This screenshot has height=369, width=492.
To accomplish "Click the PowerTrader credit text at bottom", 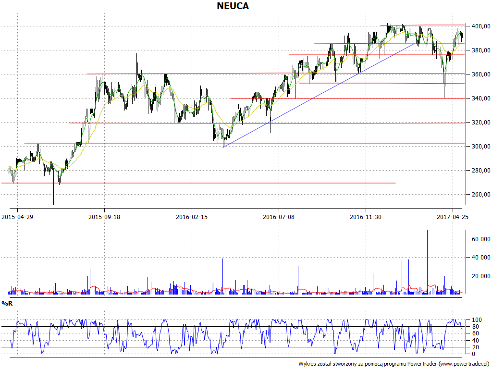I will pos(395,364).
